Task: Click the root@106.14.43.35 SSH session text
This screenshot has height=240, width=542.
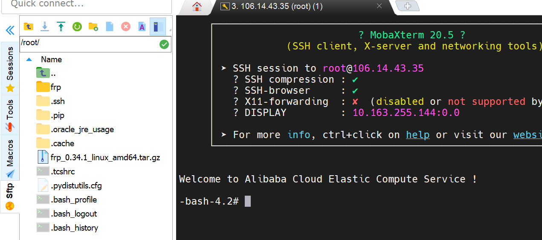Action: pos(373,68)
